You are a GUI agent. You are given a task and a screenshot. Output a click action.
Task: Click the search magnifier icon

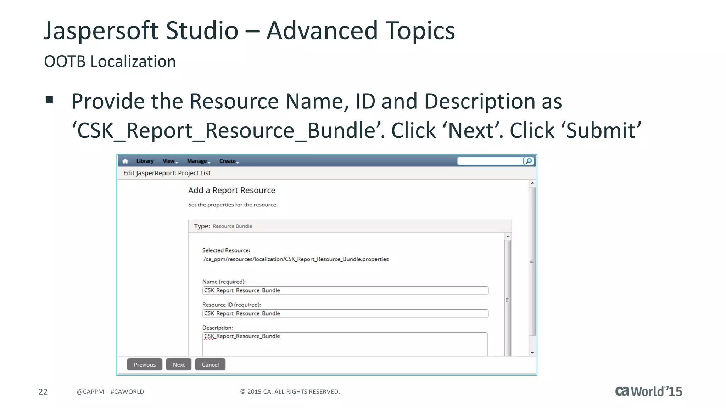pos(529,161)
